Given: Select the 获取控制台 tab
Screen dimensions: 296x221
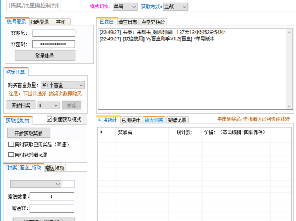Looking at the screenshot, I should pyautogui.click(x=18, y=121).
